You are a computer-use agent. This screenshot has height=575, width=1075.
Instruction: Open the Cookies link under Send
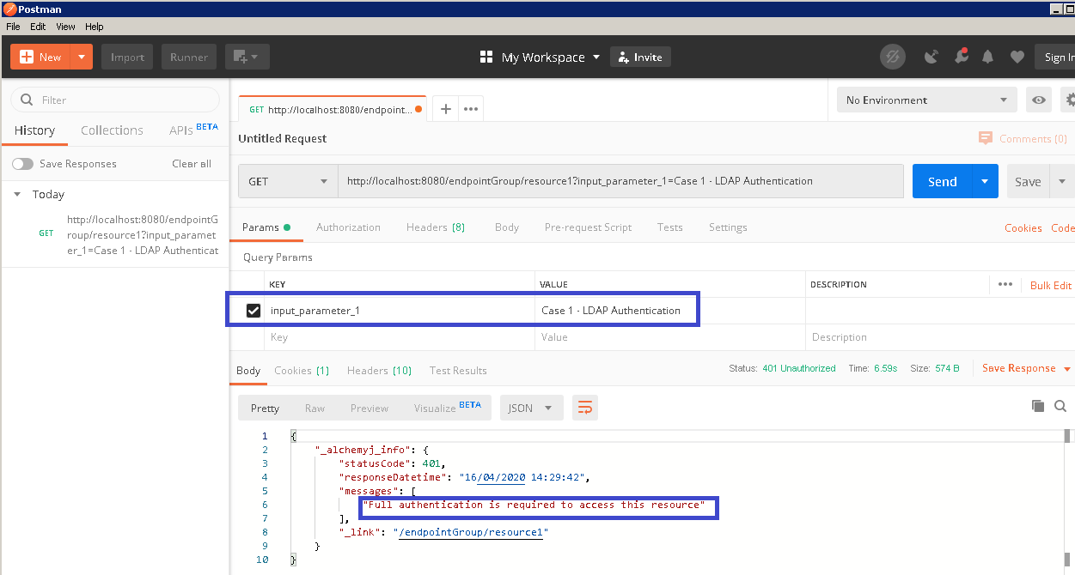click(x=1023, y=228)
